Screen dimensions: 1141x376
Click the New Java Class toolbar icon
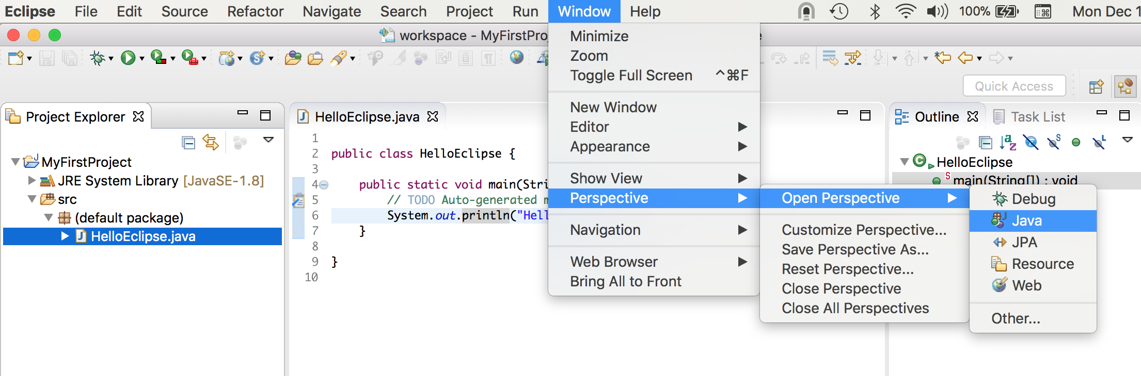[257, 58]
